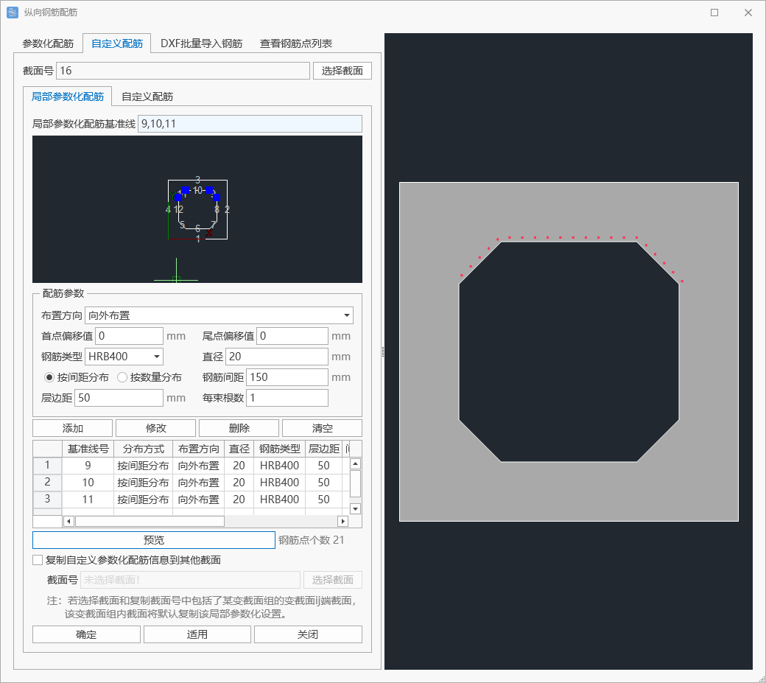766x683 pixels.
Task: Select 局部参数化配筋 sub-tab
Action: click(68, 97)
